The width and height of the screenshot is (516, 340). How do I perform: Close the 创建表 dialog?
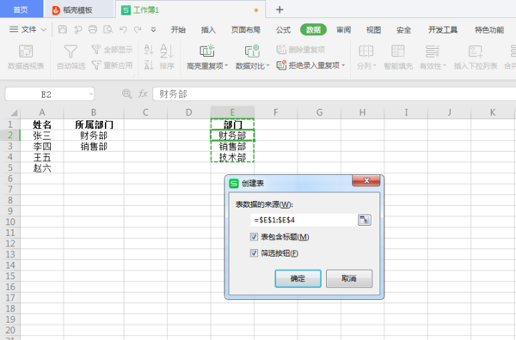(x=366, y=180)
